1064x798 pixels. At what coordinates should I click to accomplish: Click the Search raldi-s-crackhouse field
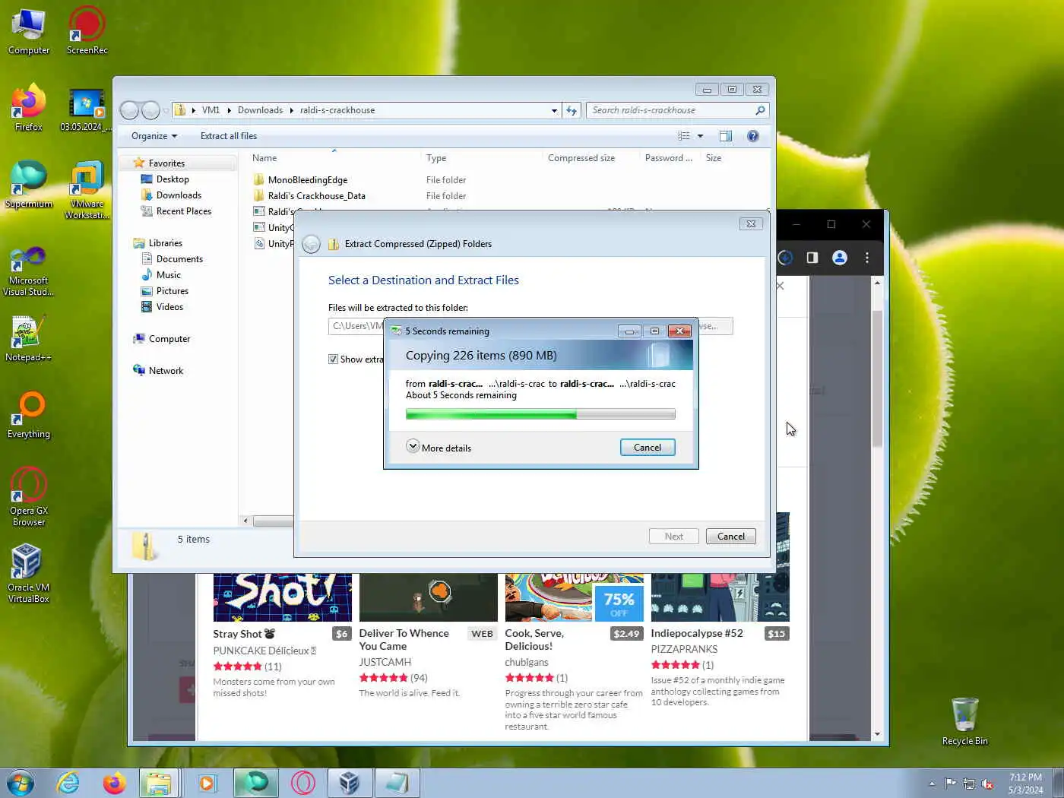click(x=677, y=110)
